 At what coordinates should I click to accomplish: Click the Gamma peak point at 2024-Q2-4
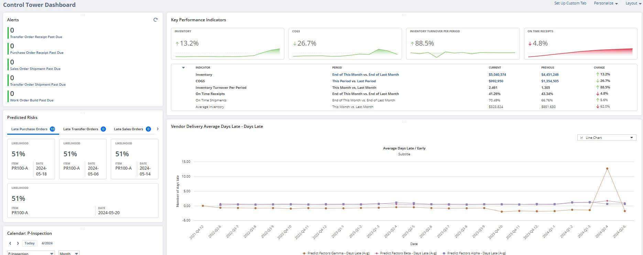[x=607, y=169]
